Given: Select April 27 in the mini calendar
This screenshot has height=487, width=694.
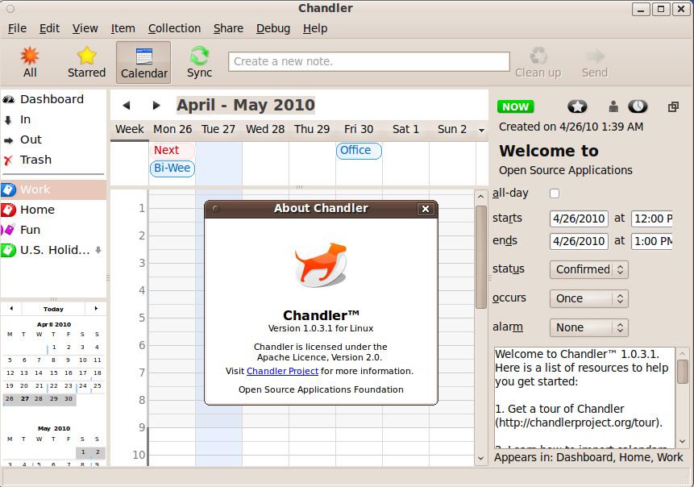Looking at the screenshot, I should (25, 398).
